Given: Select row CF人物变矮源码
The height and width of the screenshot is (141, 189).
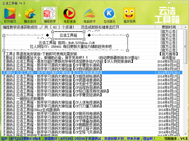Looking at the screenshot, I should pyautogui.click(x=91, y=62).
